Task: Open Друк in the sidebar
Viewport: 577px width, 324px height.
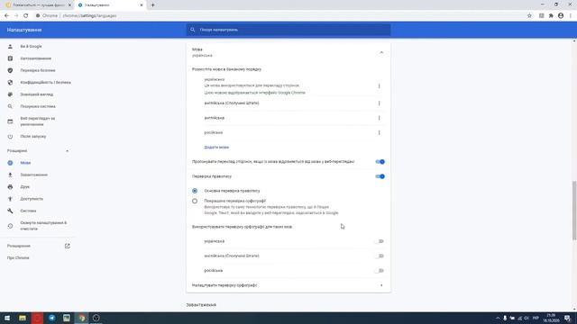Action: click(x=24, y=186)
